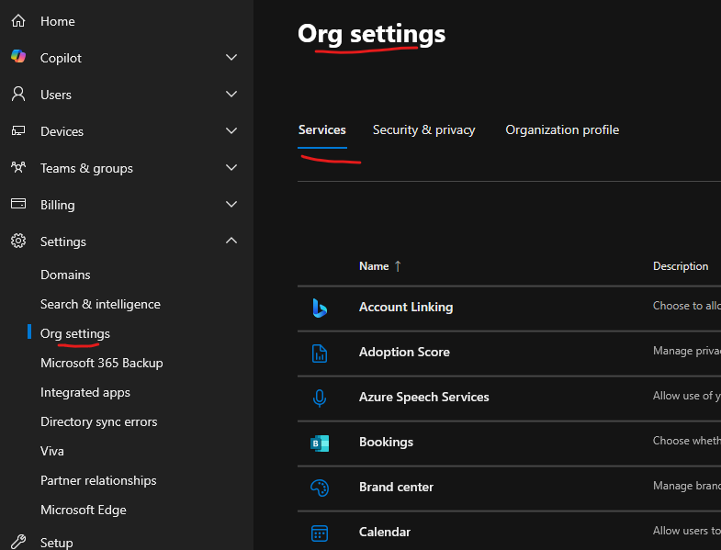Open Microsoft Edge settings page
This screenshot has width=721, height=550.
click(x=84, y=510)
